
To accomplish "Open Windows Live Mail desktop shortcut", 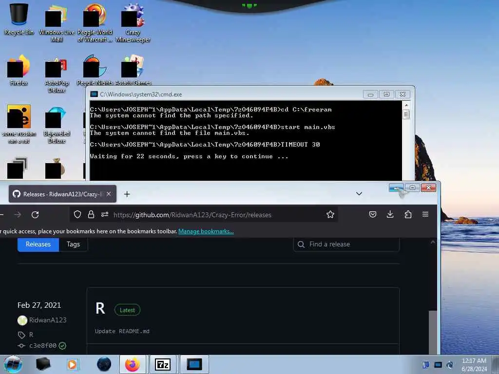I will (57, 23).
